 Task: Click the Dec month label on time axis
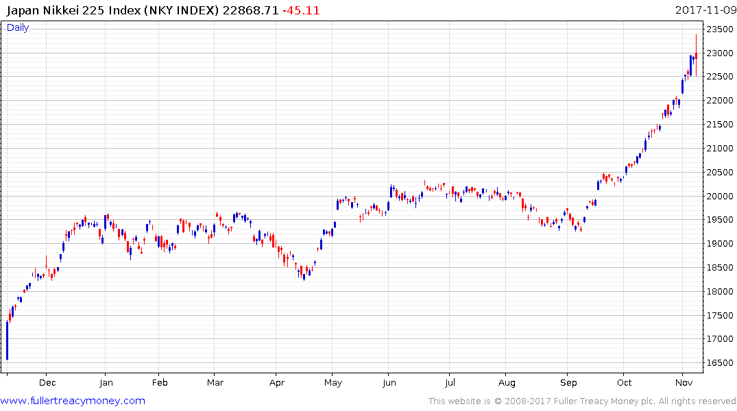click(47, 383)
